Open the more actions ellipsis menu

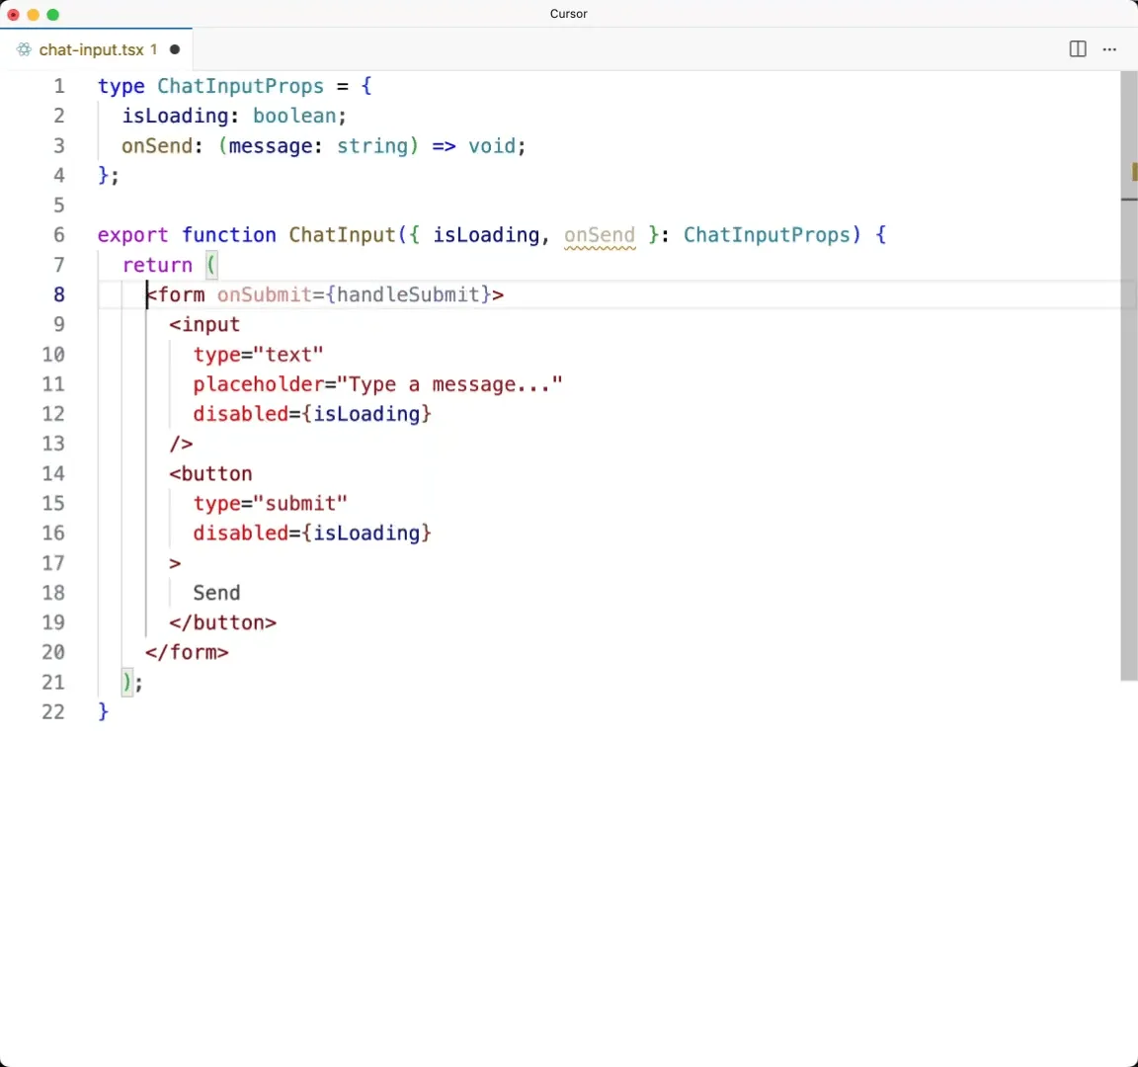point(1109,49)
